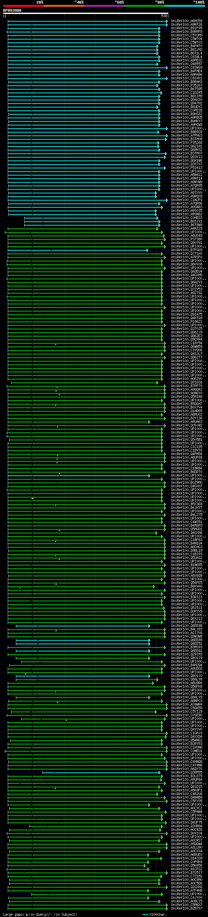Open hit UniRef100_Q4SJL7
The width and height of the screenshot is (208, 917).
[x=187, y=354]
